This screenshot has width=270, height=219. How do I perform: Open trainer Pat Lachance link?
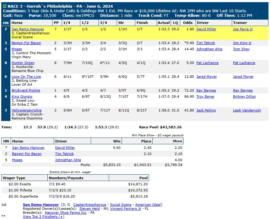click(244, 63)
